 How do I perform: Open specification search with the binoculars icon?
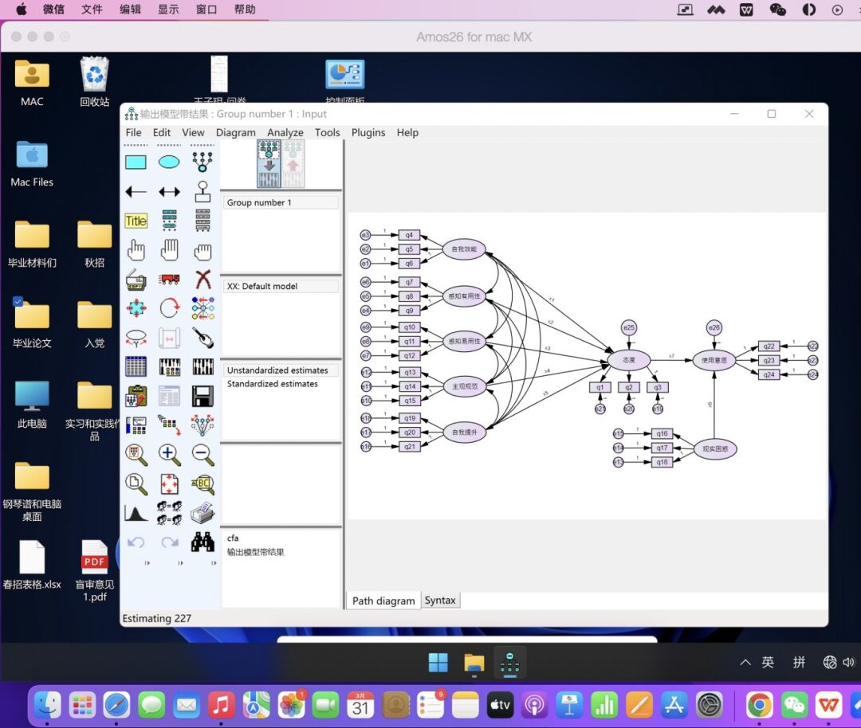point(202,542)
